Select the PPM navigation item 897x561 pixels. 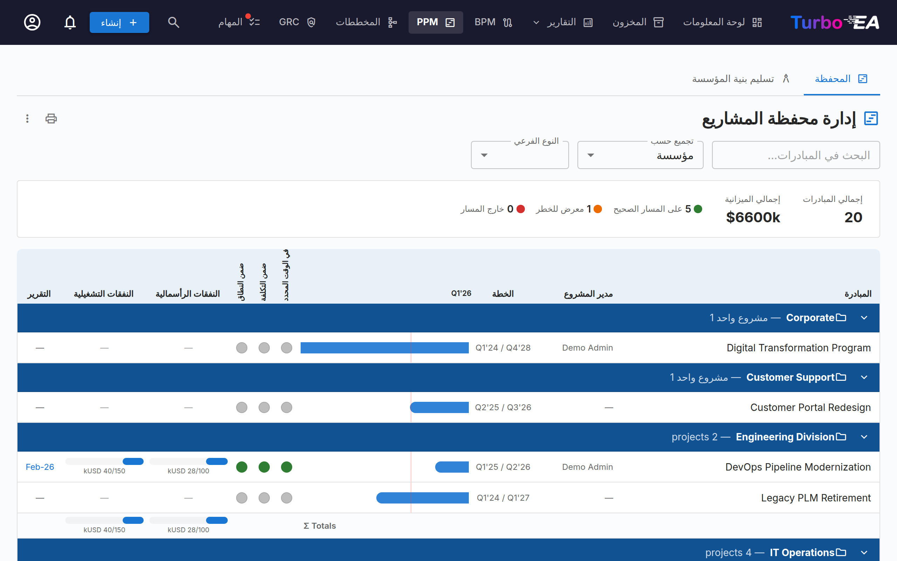[436, 22]
